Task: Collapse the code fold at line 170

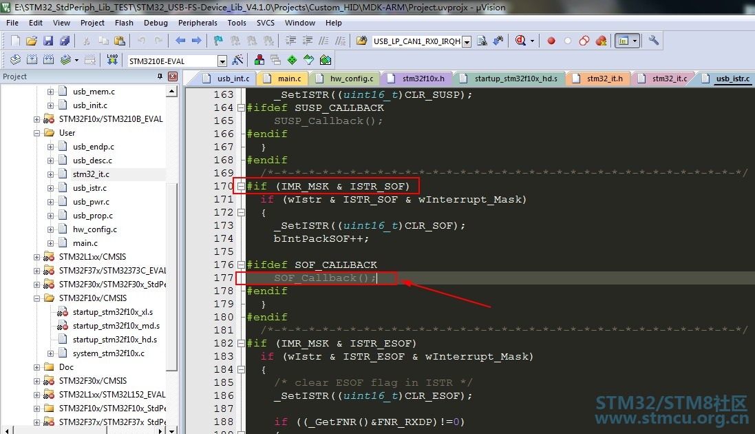Action: tap(241, 187)
